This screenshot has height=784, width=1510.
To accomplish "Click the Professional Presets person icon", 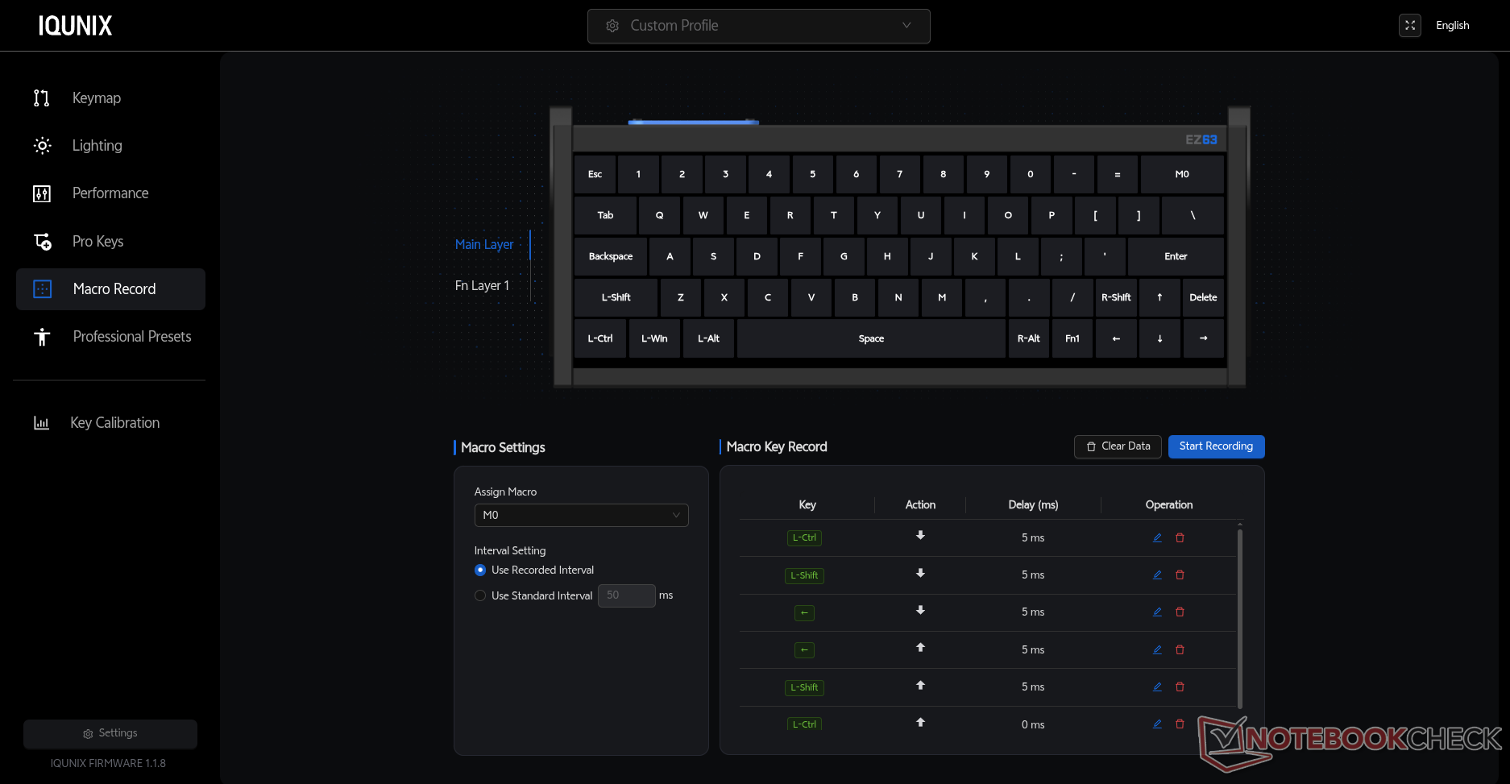I will tap(42, 337).
